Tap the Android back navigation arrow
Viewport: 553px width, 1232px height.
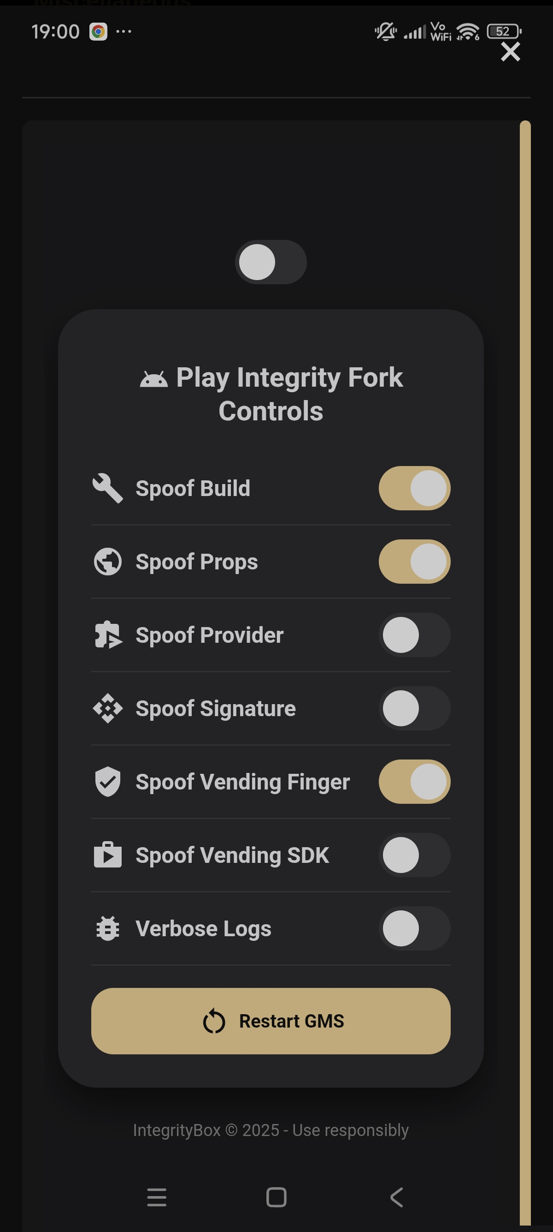396,1197
